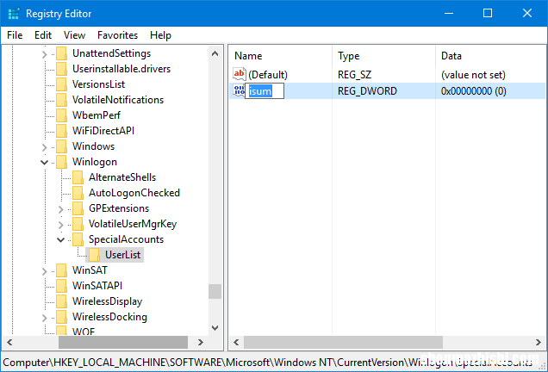Click inside the lsum name edit field
This screenshot has width=548, height=372.
click(265, 91)
